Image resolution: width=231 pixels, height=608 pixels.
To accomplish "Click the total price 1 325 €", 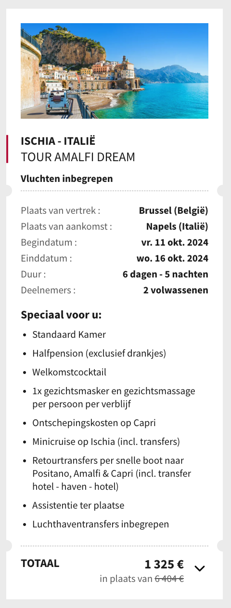I will point(164,564).
